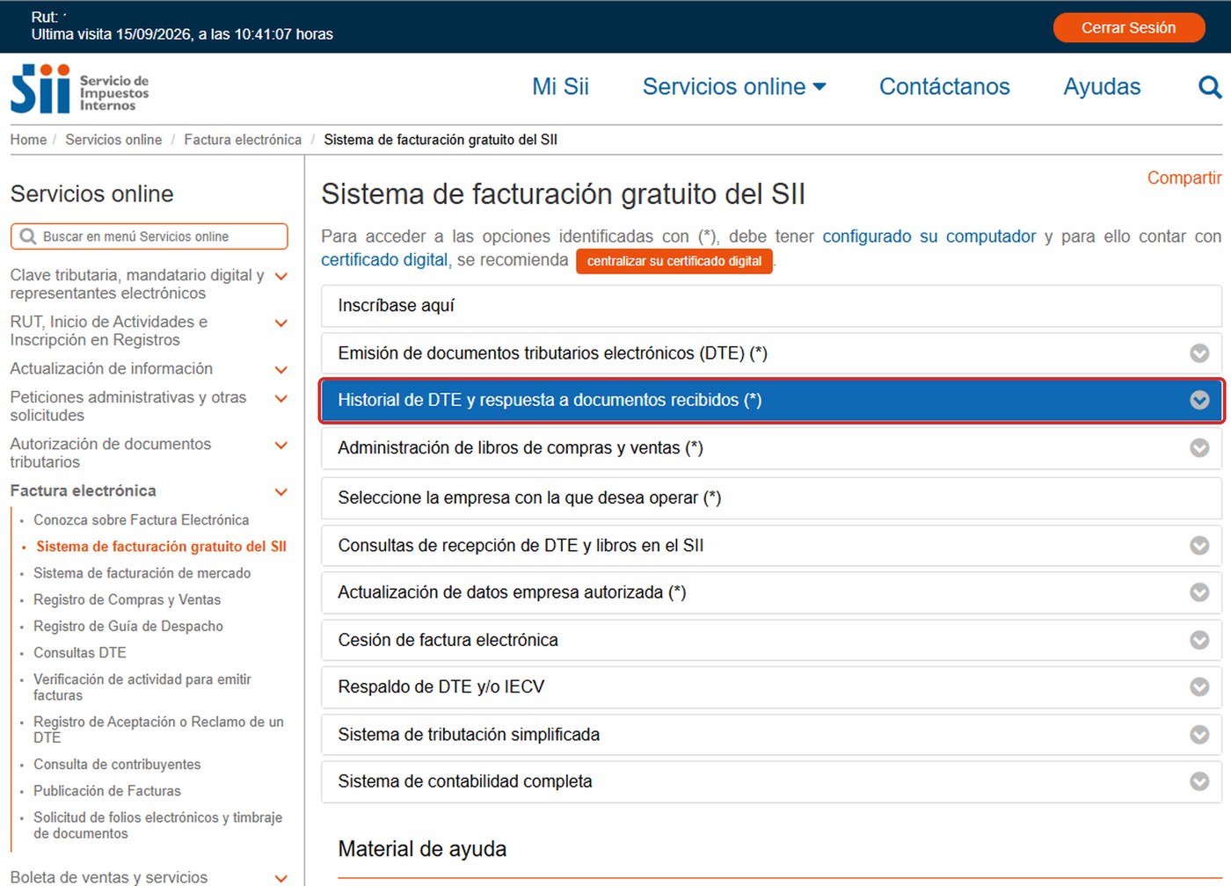Click Clave tributaria, mandatario digital menu text
This screenshot has height=886, width=1231.
(137, 284)
